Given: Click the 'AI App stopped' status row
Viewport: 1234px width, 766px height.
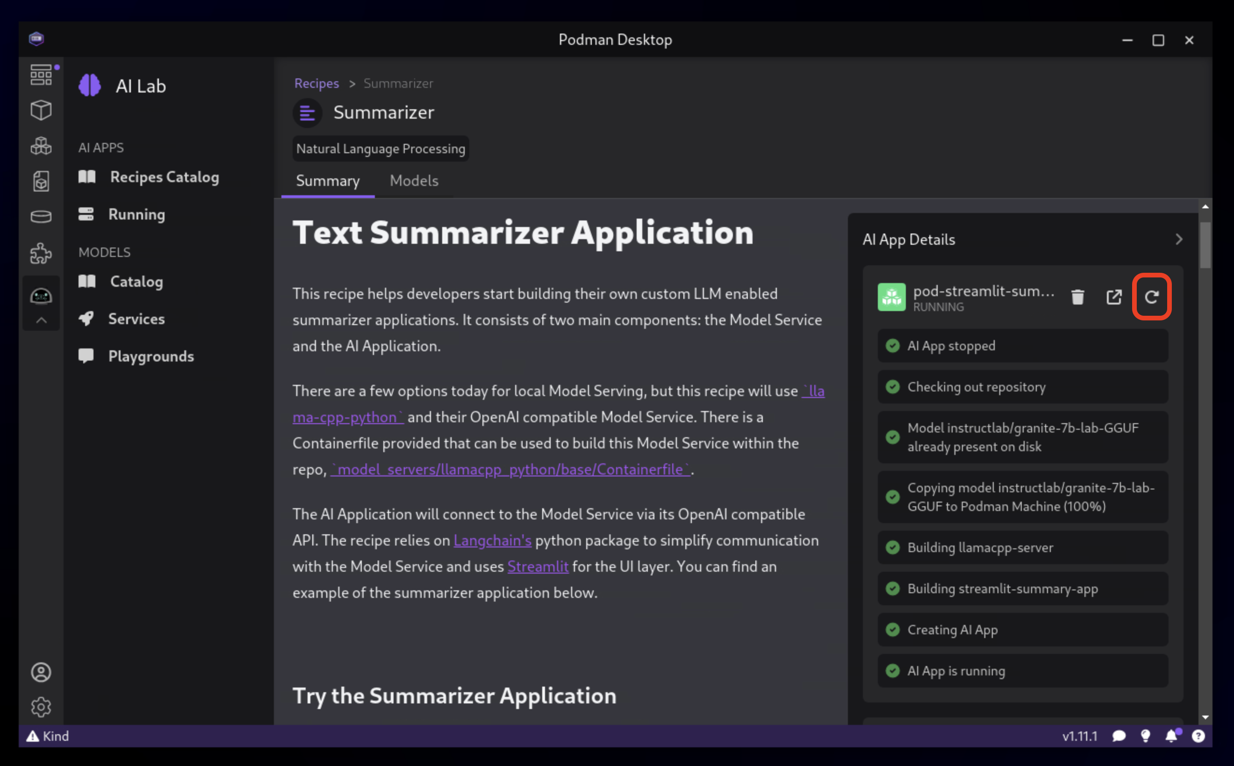Looking at the screenshot, I should [x=1023, y=346].
